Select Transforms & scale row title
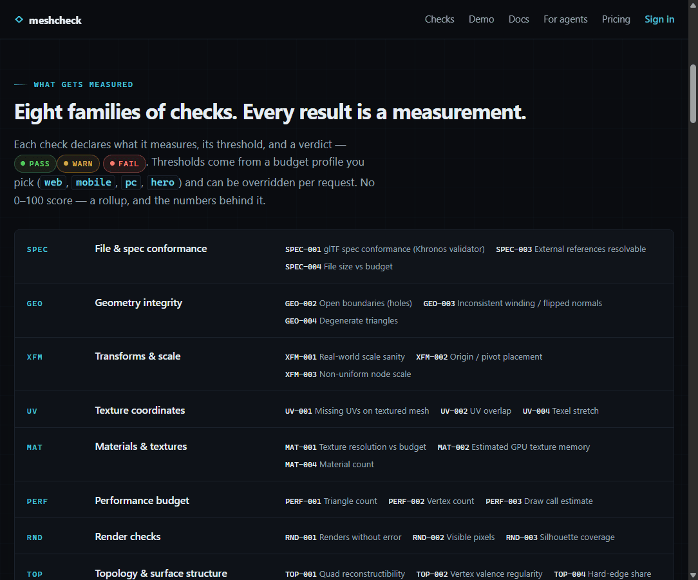Image resolution: width=698 pixels, height=580 pixels. tap(138, 356)
